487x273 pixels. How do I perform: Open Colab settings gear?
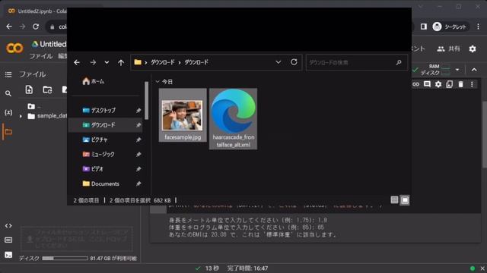tap(473, 49)
